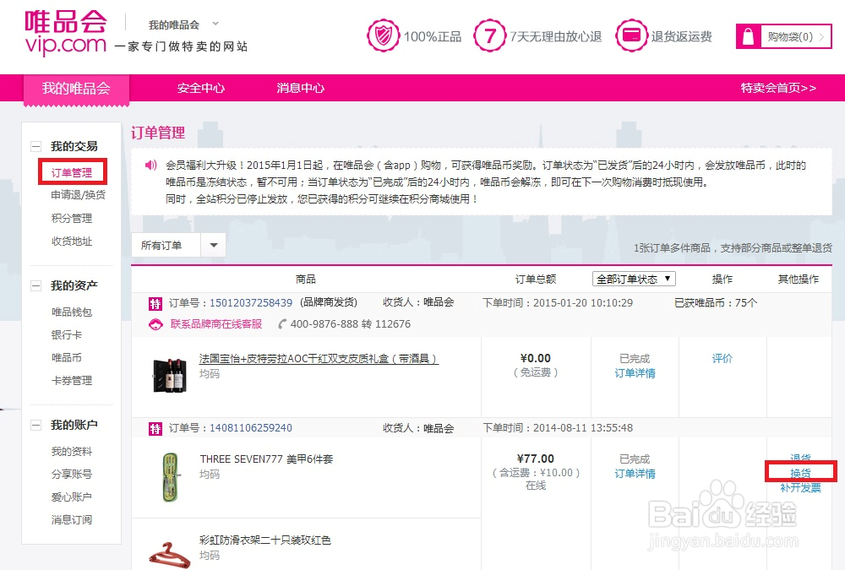Click the vip.com 唯品会 logo

66,32
